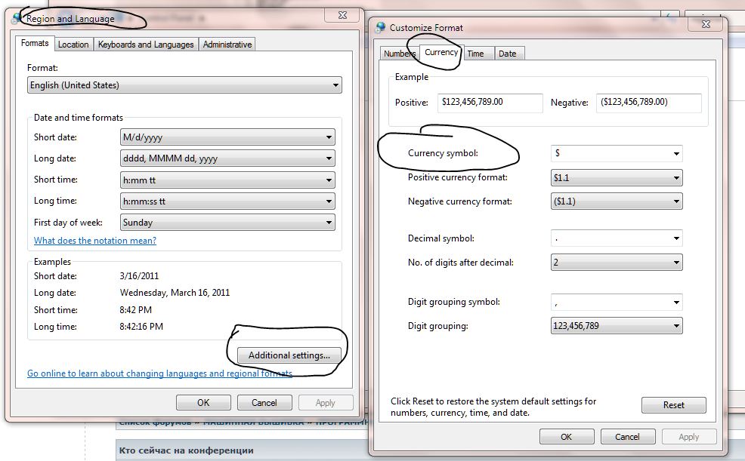Image resolution: width=745 pixels, height=461 pixels.
Task: Open the Short time format dropdown
Action: coord(227,180)
